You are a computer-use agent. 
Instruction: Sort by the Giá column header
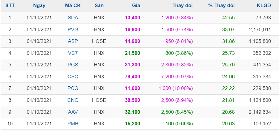[x=136, y=6]
